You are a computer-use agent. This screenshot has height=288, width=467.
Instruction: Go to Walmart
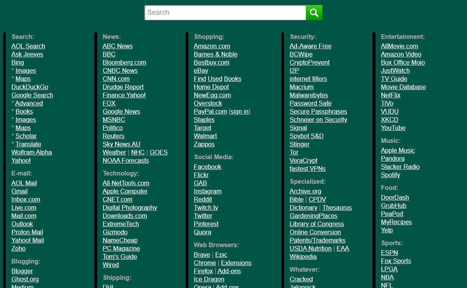tap(205, 136)
